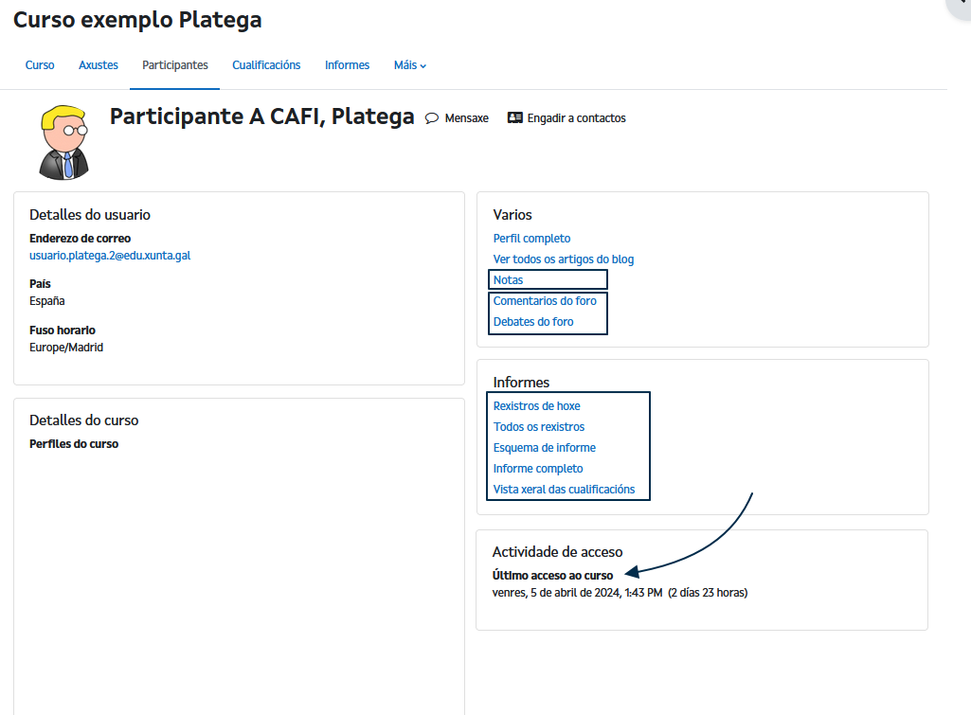Viewport: 971px width, 715px height.
Task: Click the participant avatar picture
Action: (x=63, y=143)
